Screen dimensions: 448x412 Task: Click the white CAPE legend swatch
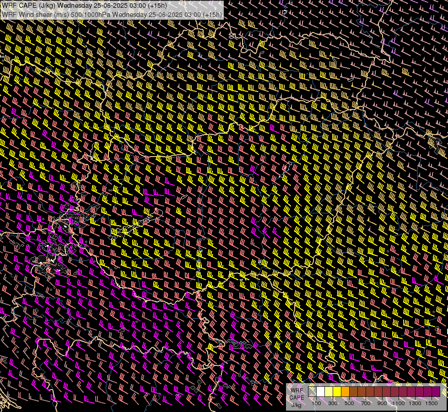321,391
